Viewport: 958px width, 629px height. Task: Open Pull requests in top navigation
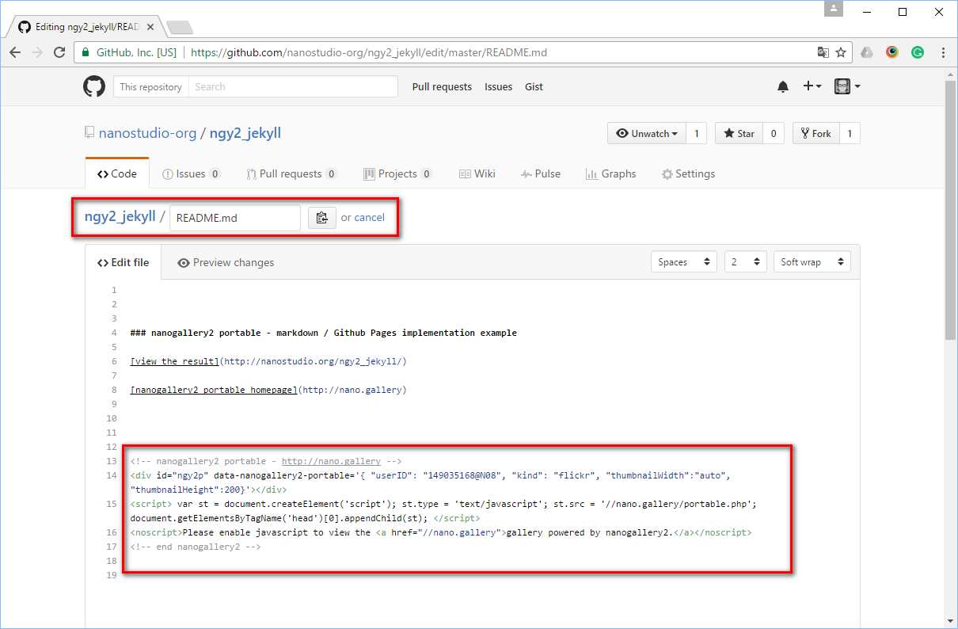(x=442, y=86)
